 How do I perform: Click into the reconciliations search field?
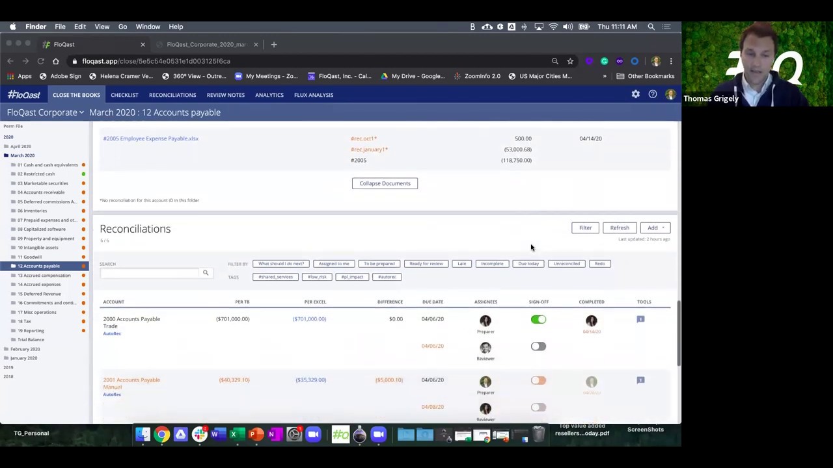click(x=149, y=273)
